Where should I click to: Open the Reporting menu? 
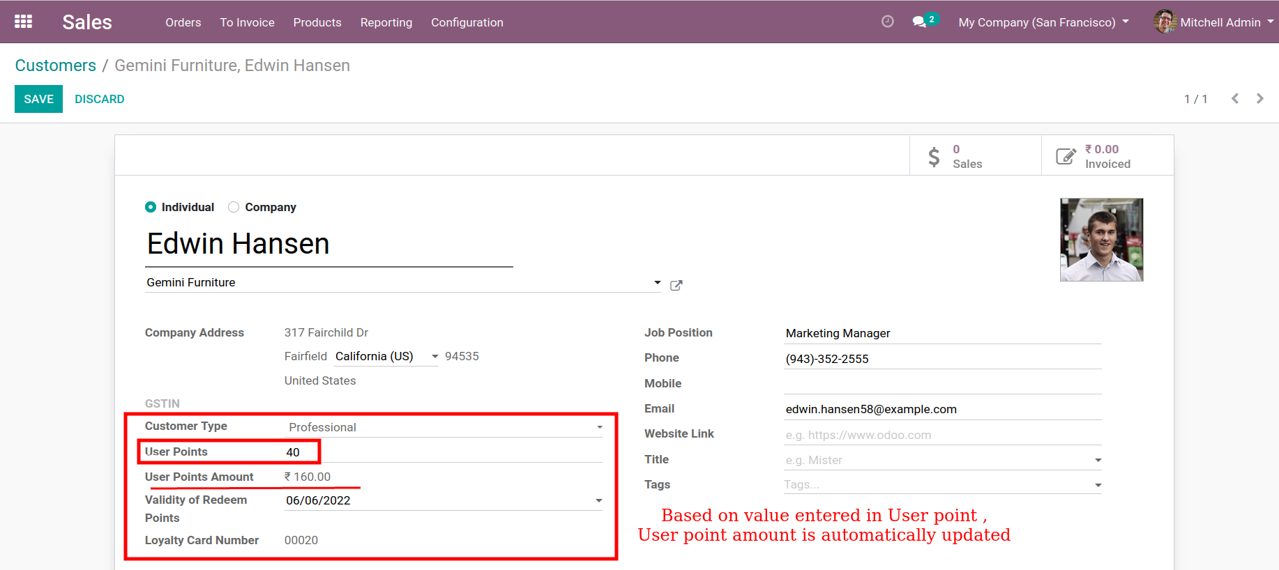[386, 22]
